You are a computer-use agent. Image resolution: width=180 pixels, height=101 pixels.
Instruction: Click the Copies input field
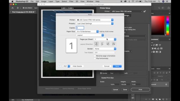coord(80,28)
